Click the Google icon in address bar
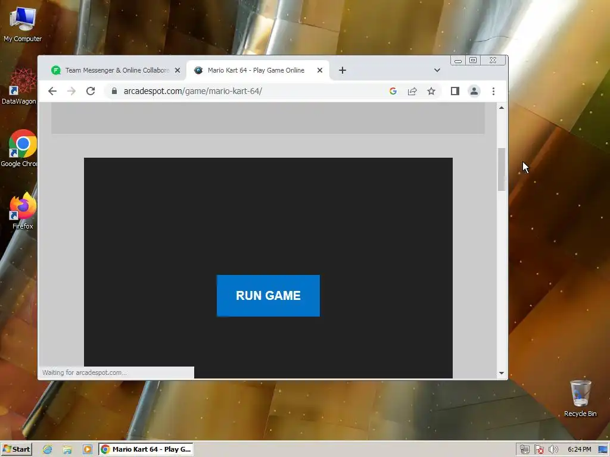Image resolution: width=610 pixels, height=457 pixels. [393, 91]
